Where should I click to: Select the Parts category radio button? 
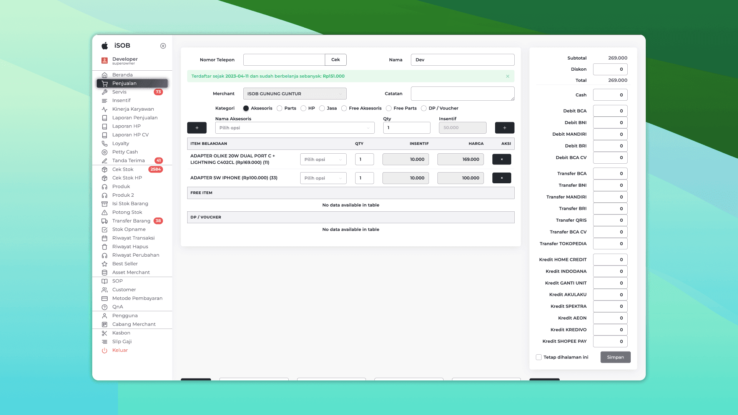279,108
